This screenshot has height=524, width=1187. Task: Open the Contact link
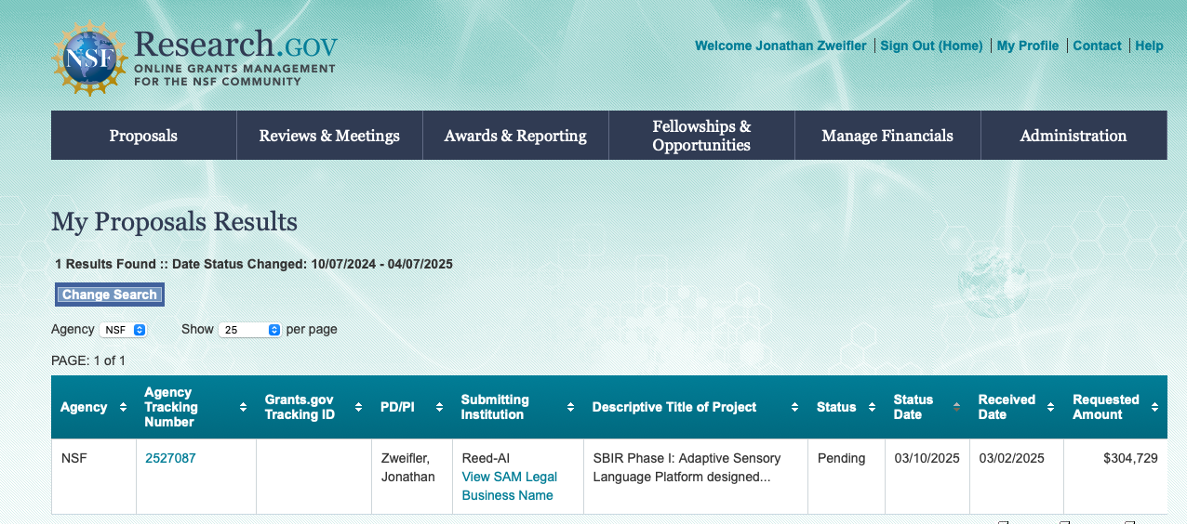1097,46
